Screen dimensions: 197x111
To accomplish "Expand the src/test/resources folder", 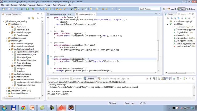I will (x=7, y=38).
